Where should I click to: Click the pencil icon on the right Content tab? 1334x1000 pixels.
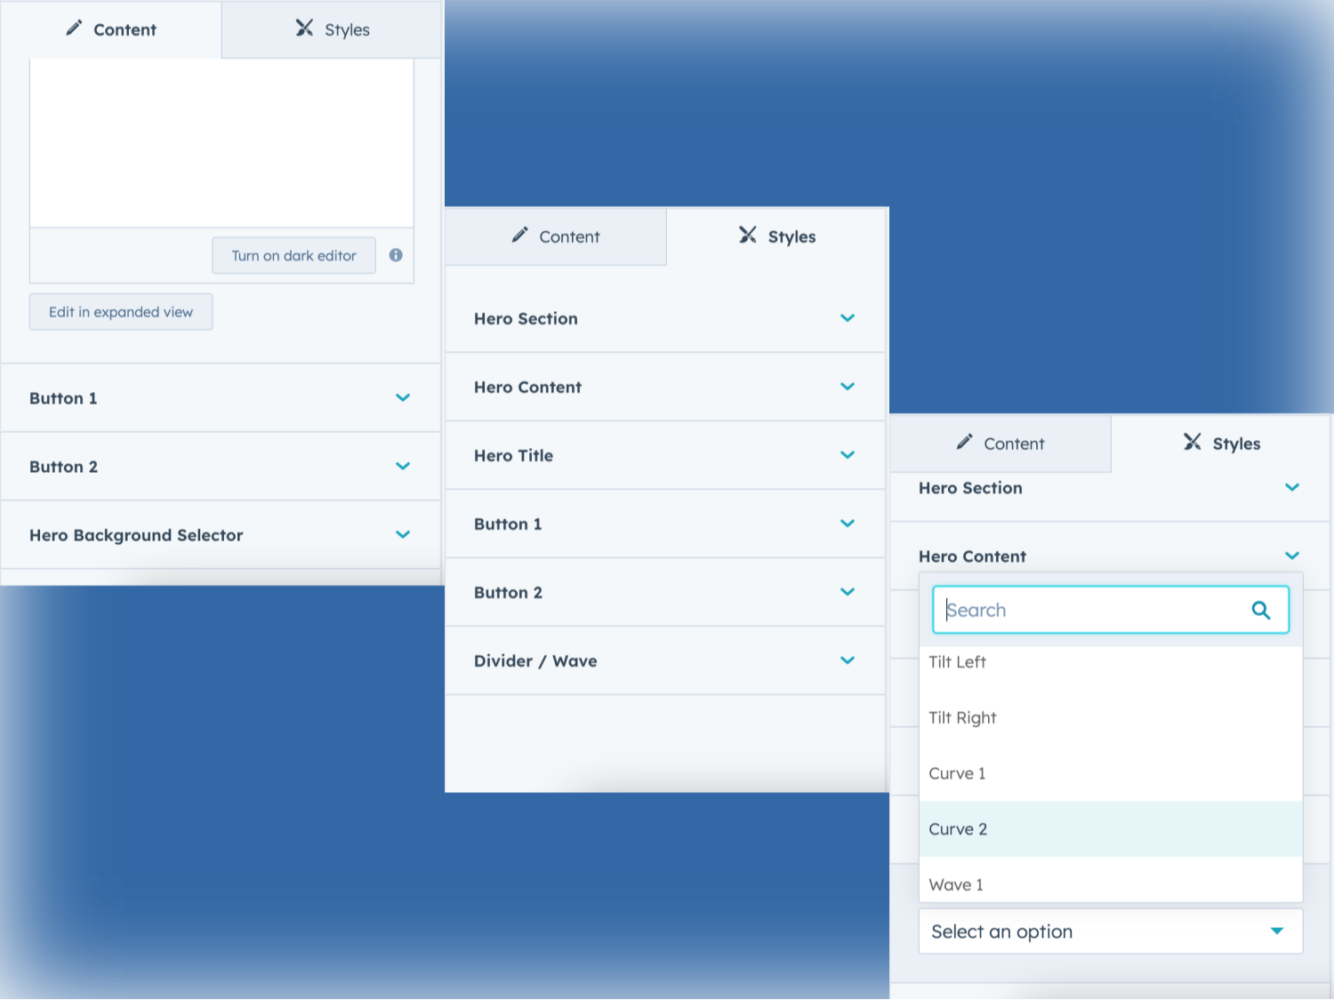pyautogui.click(x=964, y=443)
